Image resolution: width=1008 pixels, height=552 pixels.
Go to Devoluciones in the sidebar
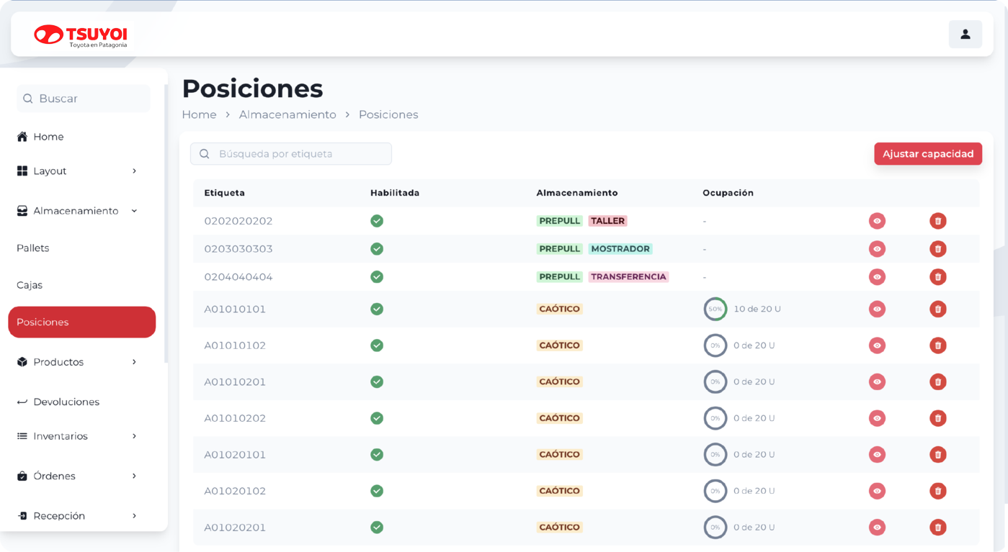66,402
